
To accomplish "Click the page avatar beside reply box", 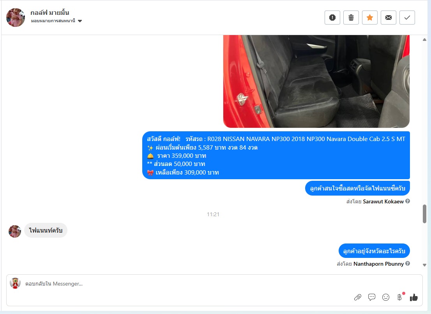I will 15,283.
